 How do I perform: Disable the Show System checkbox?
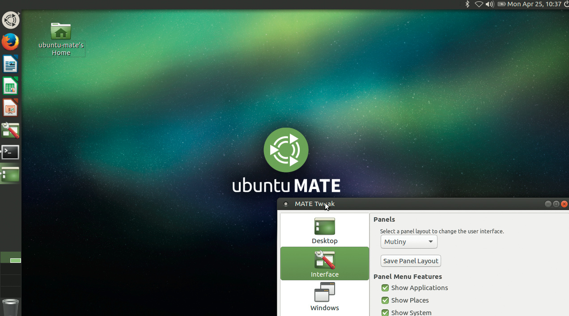pyautogui.click(x=385, y=312)
